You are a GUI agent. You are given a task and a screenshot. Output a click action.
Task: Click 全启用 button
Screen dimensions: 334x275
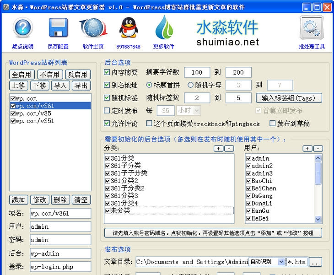[22, 75]
